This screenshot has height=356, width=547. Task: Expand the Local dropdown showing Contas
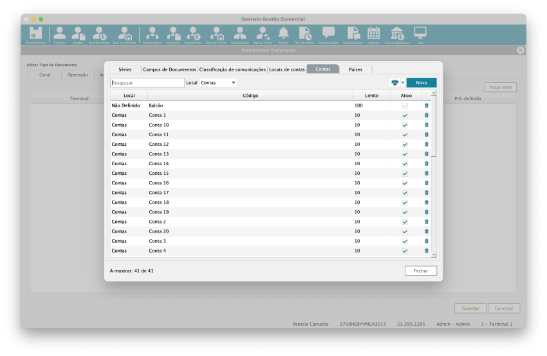(218, 83)
